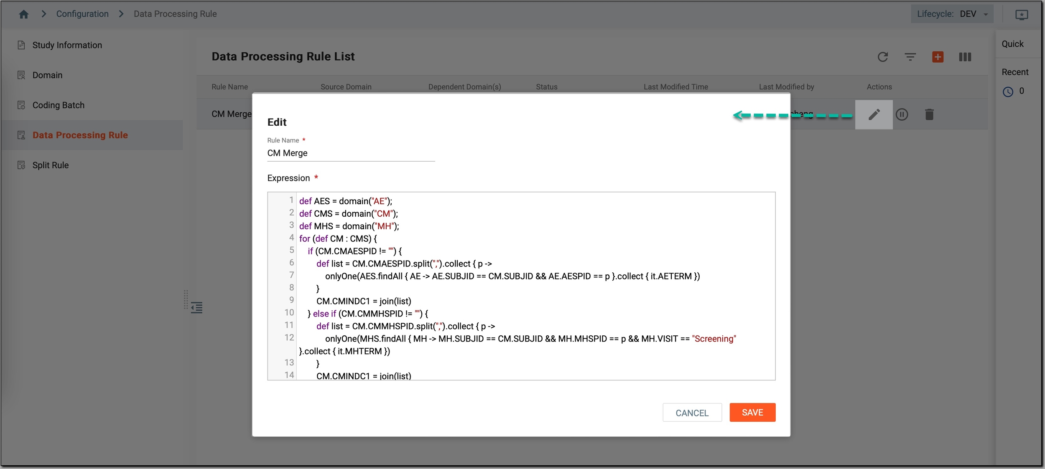Refresh the Data Processing Rule List
This screenshot has width=1045, height=469.
click(882, 57)
